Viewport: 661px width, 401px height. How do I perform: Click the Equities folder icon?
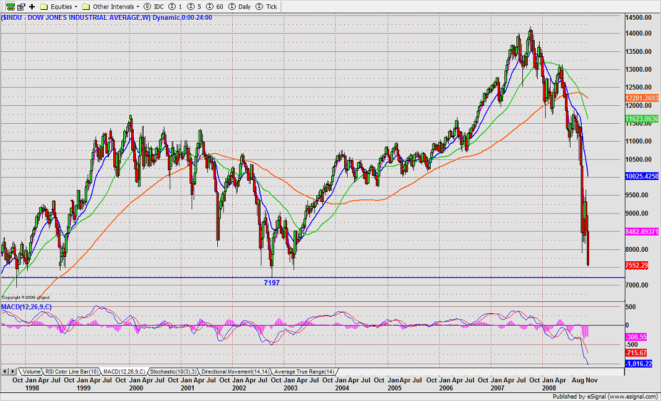44,7
